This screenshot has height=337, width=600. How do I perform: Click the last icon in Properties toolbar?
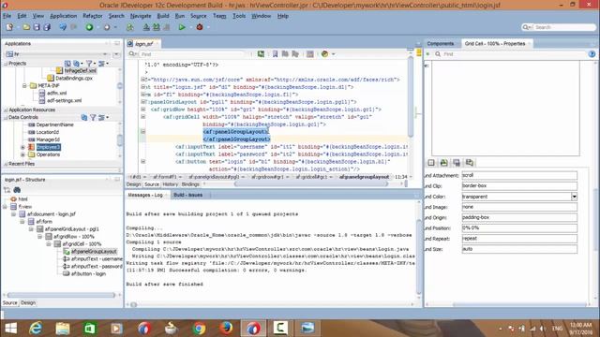click(470, 163)
